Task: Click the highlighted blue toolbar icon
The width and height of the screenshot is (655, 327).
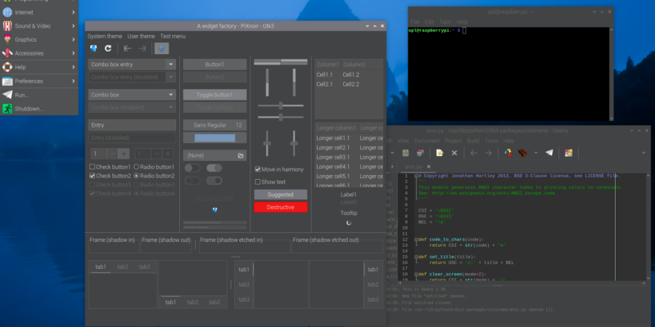Action: pos(162,48)
